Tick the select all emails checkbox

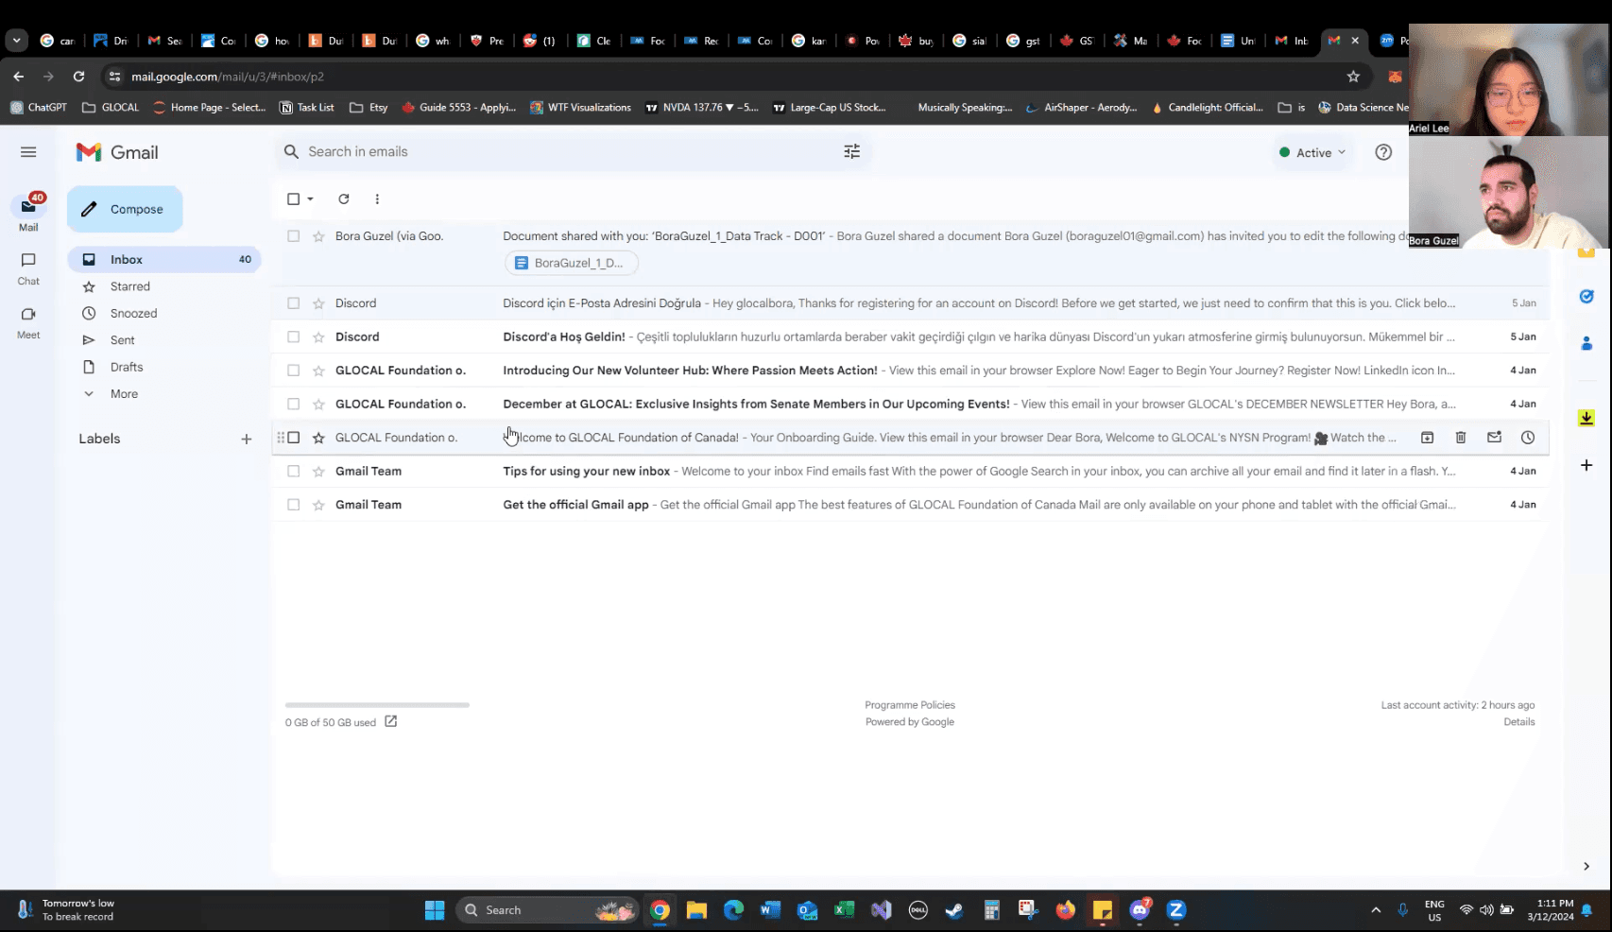coord(294,198)
